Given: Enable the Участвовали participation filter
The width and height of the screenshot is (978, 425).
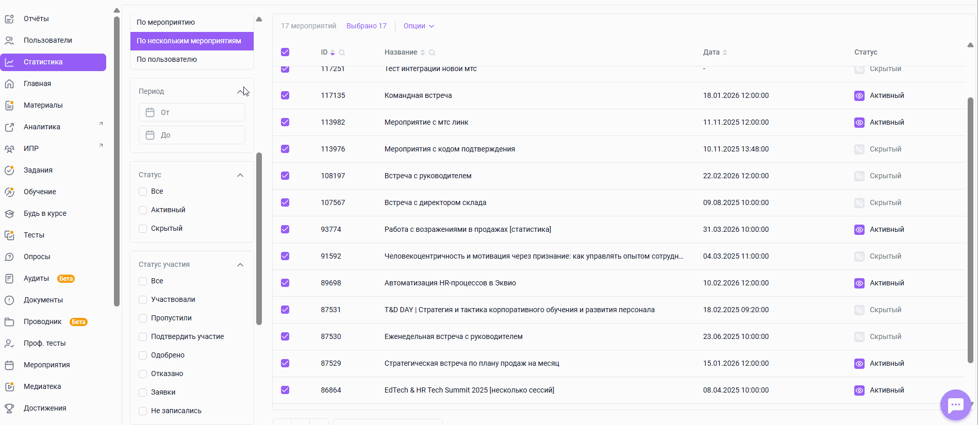Looking at the screenshot, I should click(x=143, y=300).
